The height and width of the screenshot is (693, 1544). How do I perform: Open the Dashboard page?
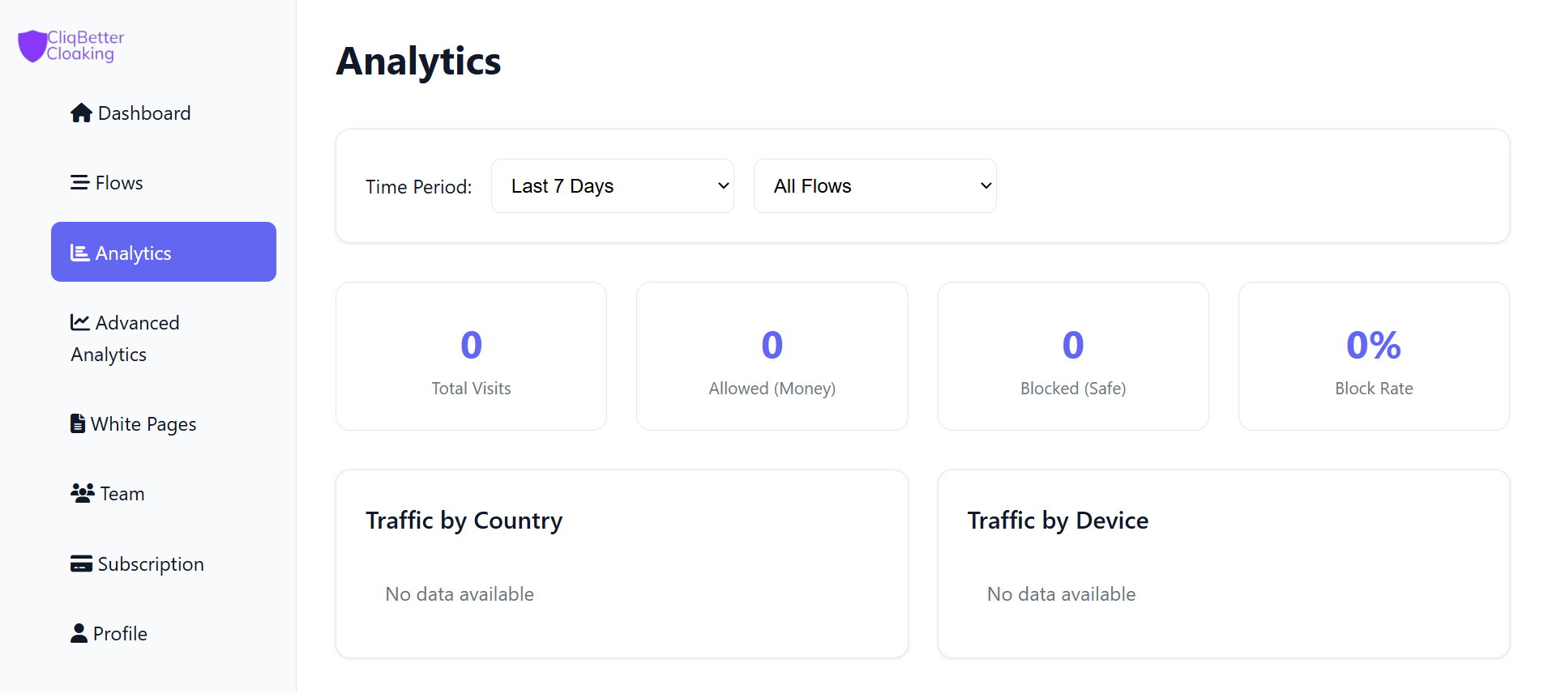pos(164,113)
